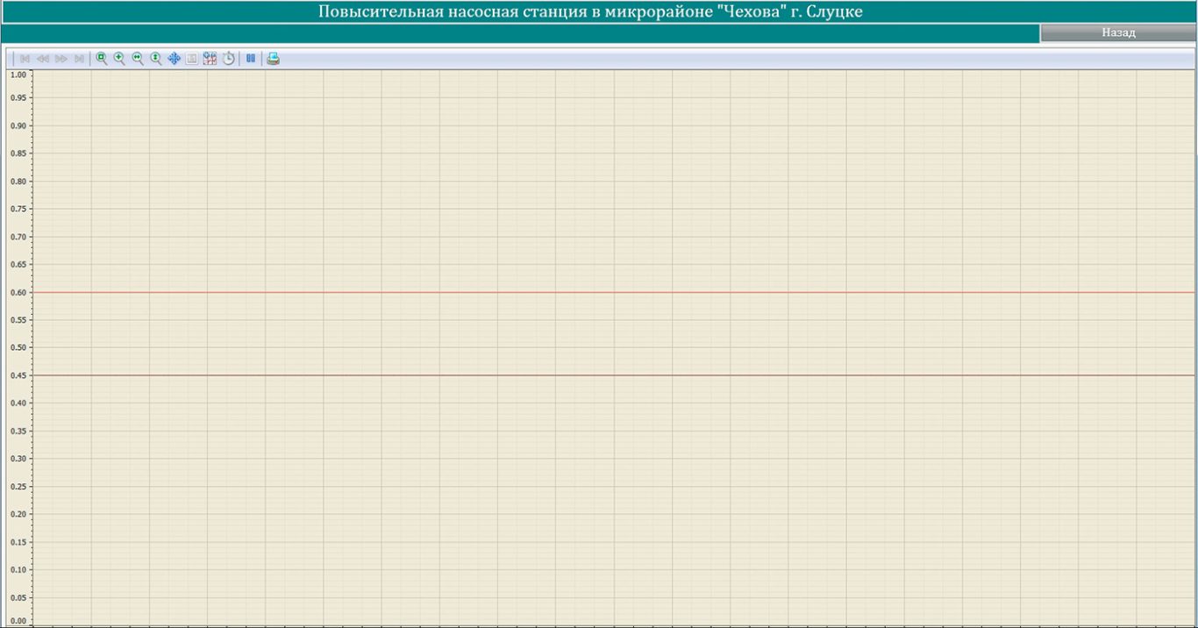Jump to the first record arrow
The height and width of the screenshot is (628, 1198).
pos(25,59)
